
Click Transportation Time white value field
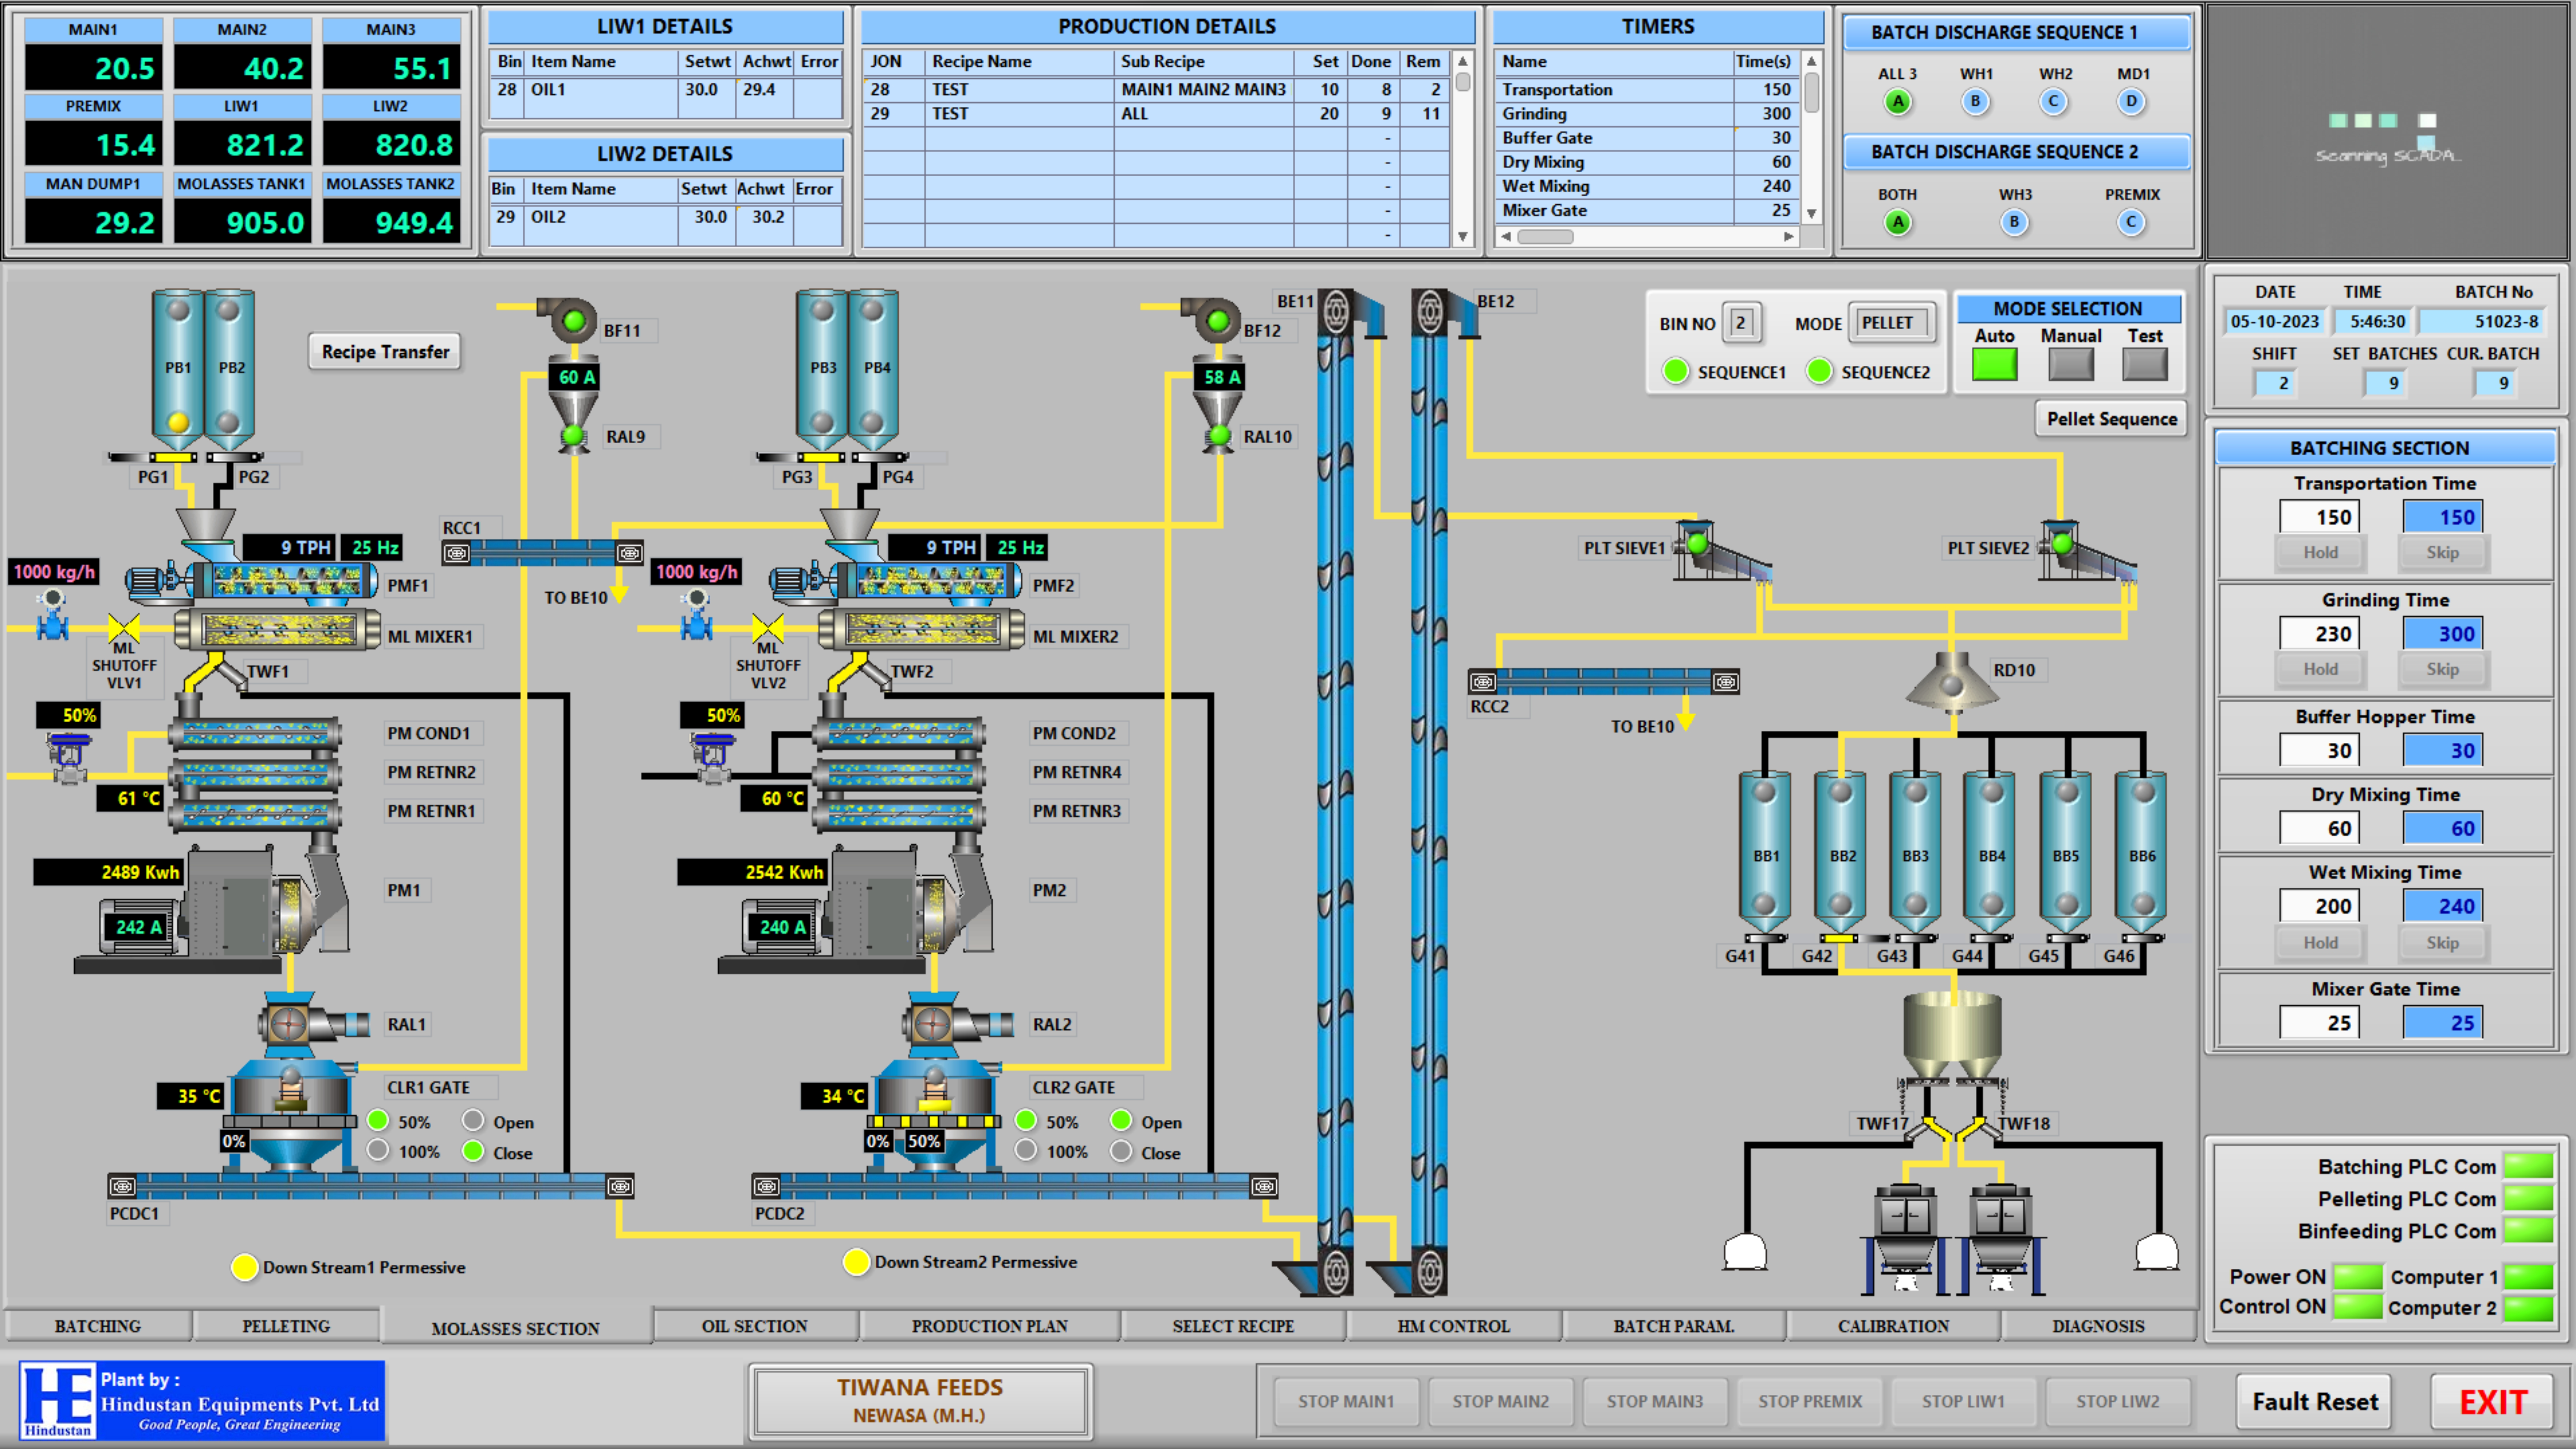(x=2320, y=517)
